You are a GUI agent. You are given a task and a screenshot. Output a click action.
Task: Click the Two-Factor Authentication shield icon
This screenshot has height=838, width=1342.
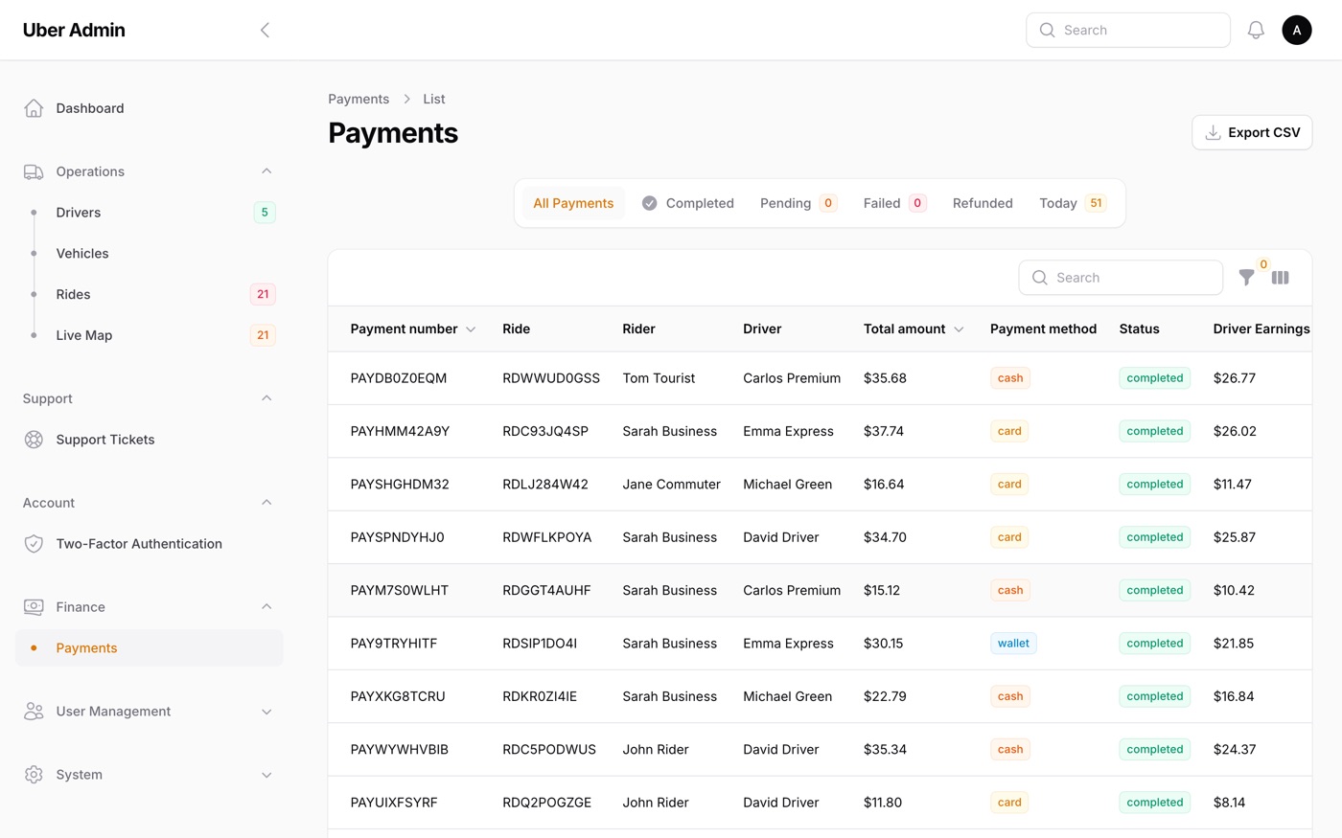(34, 544)
